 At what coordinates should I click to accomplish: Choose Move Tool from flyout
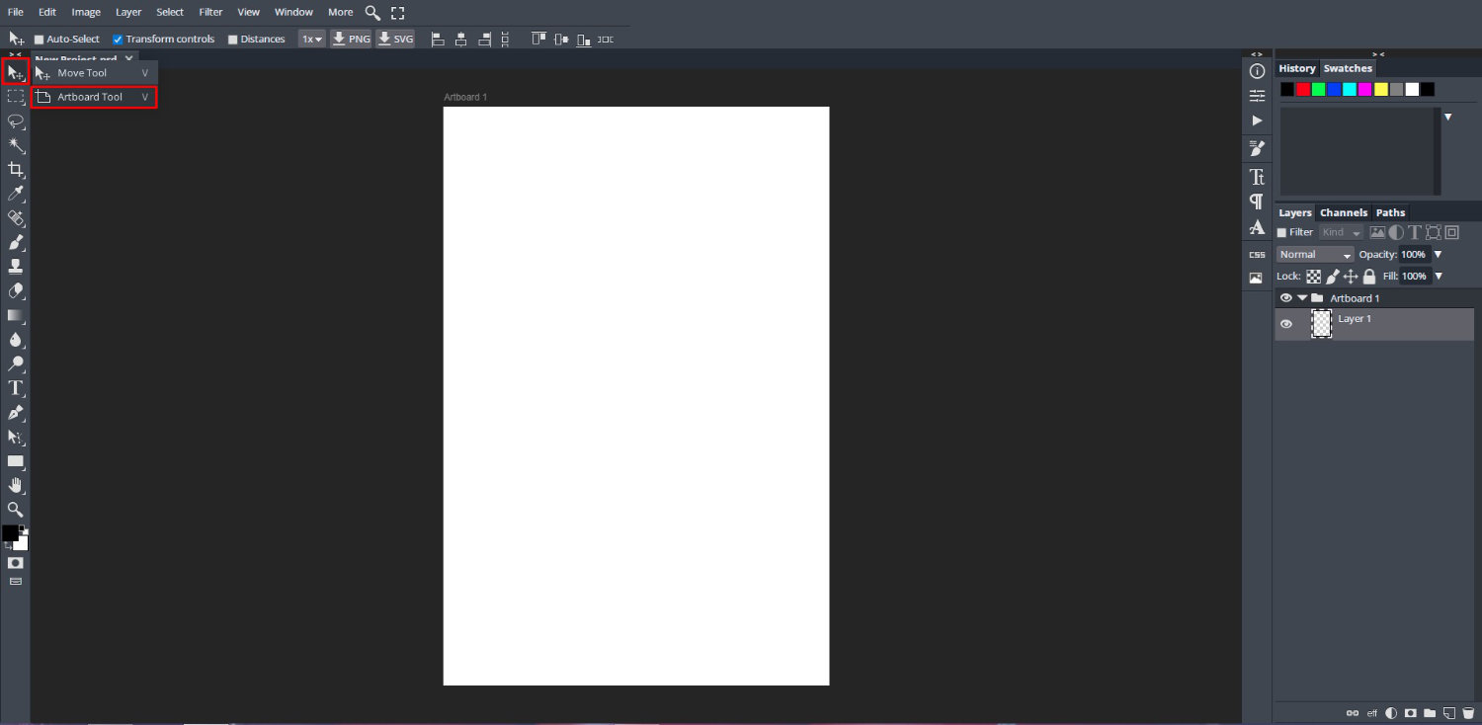coord(94,73)
